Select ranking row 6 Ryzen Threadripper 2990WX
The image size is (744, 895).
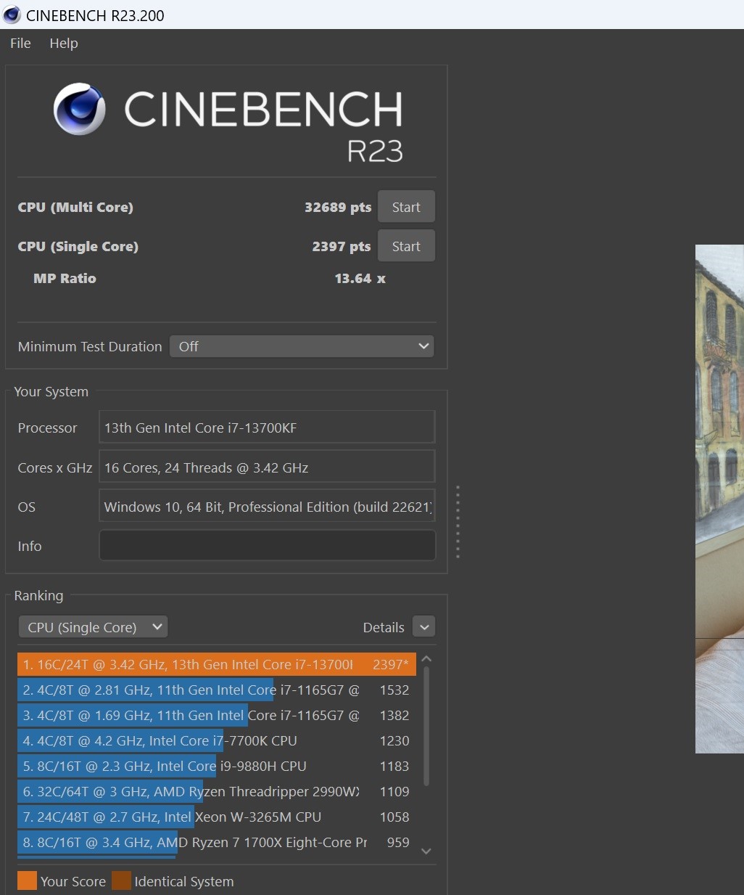pos(217,791)
